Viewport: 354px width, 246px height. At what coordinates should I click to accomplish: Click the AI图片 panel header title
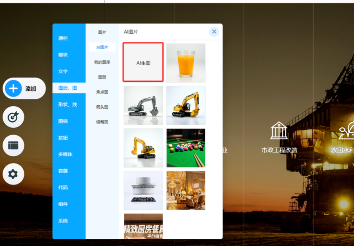tap(131, 32)
